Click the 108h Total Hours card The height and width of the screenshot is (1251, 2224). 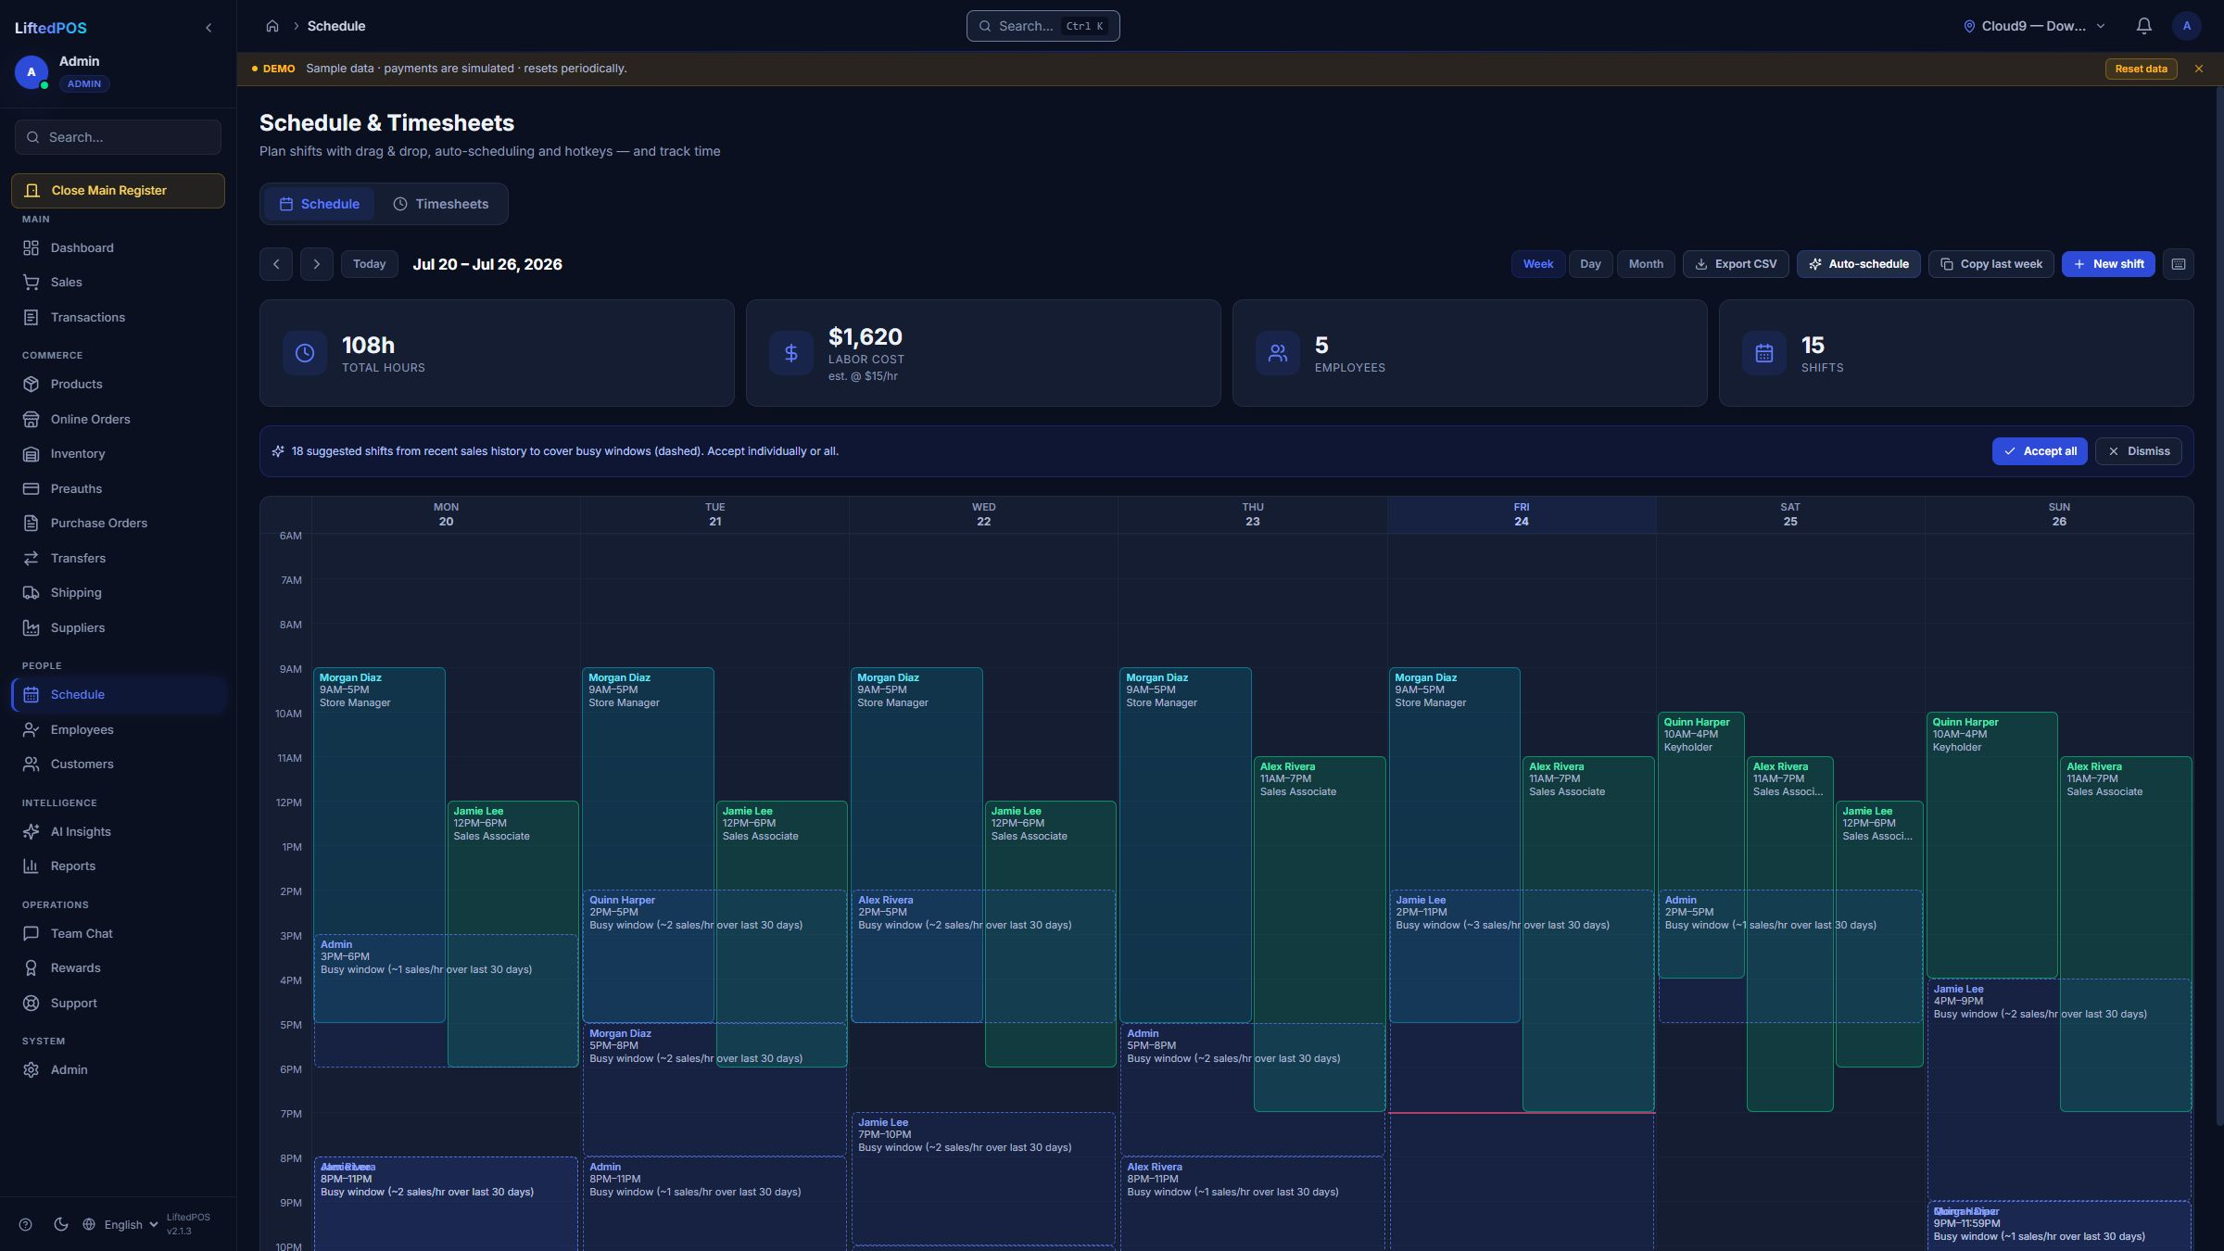coord(496,353)
